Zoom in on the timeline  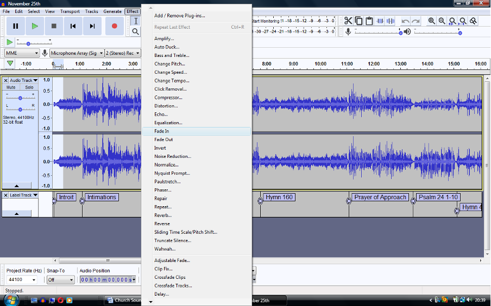tap(431, 21)
